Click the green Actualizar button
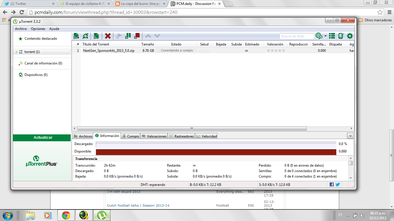The width and height of the screenshot is (394, 221). coord(43,138)
